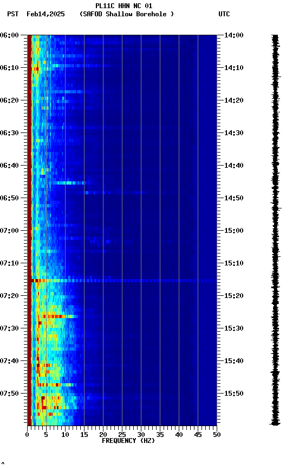Click the 45 Hz frequency tick label
Screen dimensions: 299x469
pos(198,435)
